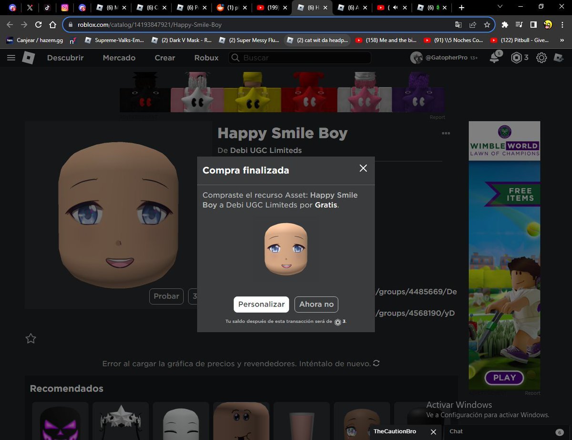Close the active Roblox (6) H tab
The image size is (572, 440).
click(326, 8)
